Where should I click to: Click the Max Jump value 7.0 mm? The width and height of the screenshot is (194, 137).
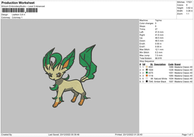pos(159,55)
